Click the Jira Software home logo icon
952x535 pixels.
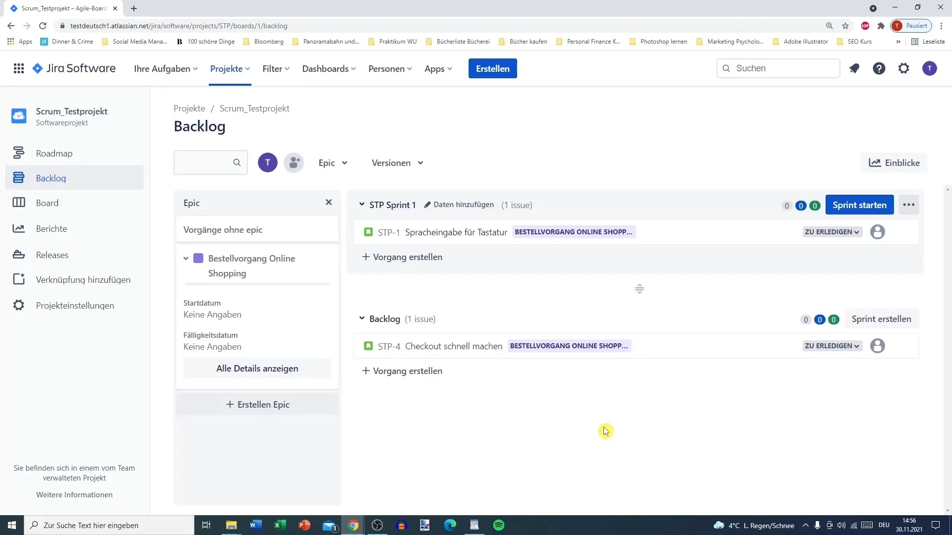point(37,68)
